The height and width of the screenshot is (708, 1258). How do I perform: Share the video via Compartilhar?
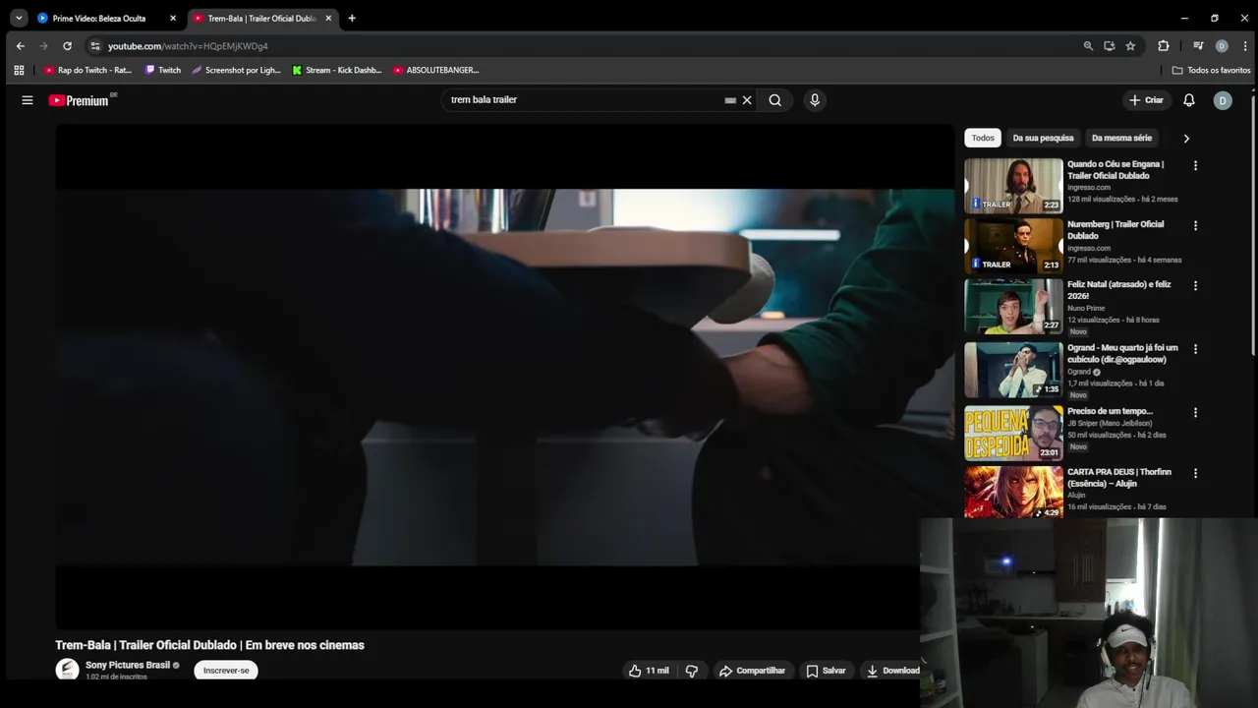(x=752, y=671)
